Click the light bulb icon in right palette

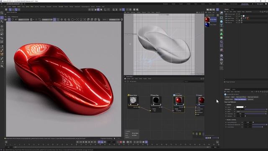click(x=222, y=63)
